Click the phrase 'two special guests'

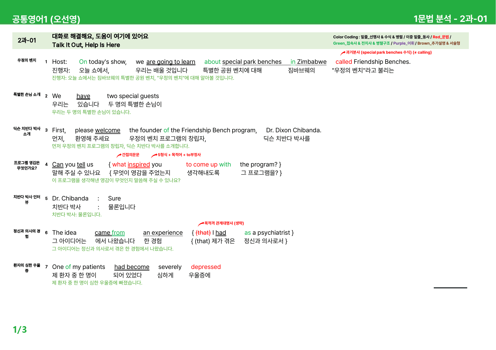(133, 96)
